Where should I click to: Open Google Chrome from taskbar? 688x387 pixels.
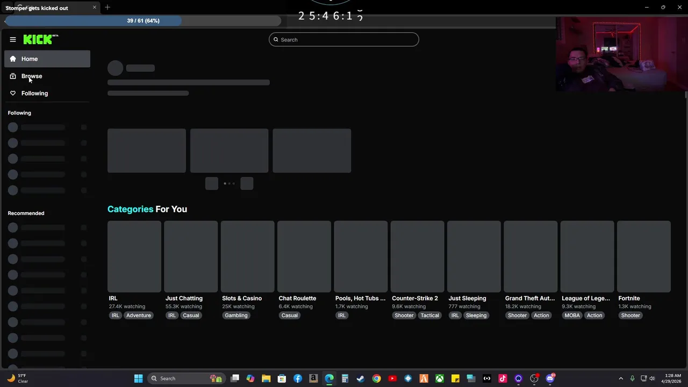376,378
